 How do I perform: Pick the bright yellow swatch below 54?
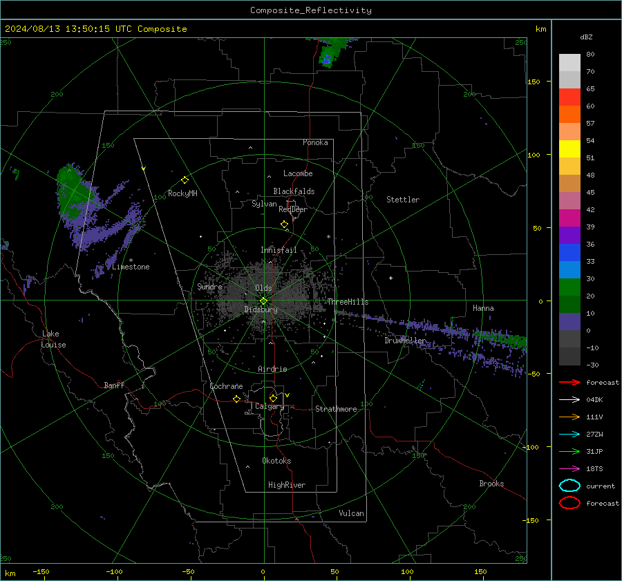coord(569,149)
